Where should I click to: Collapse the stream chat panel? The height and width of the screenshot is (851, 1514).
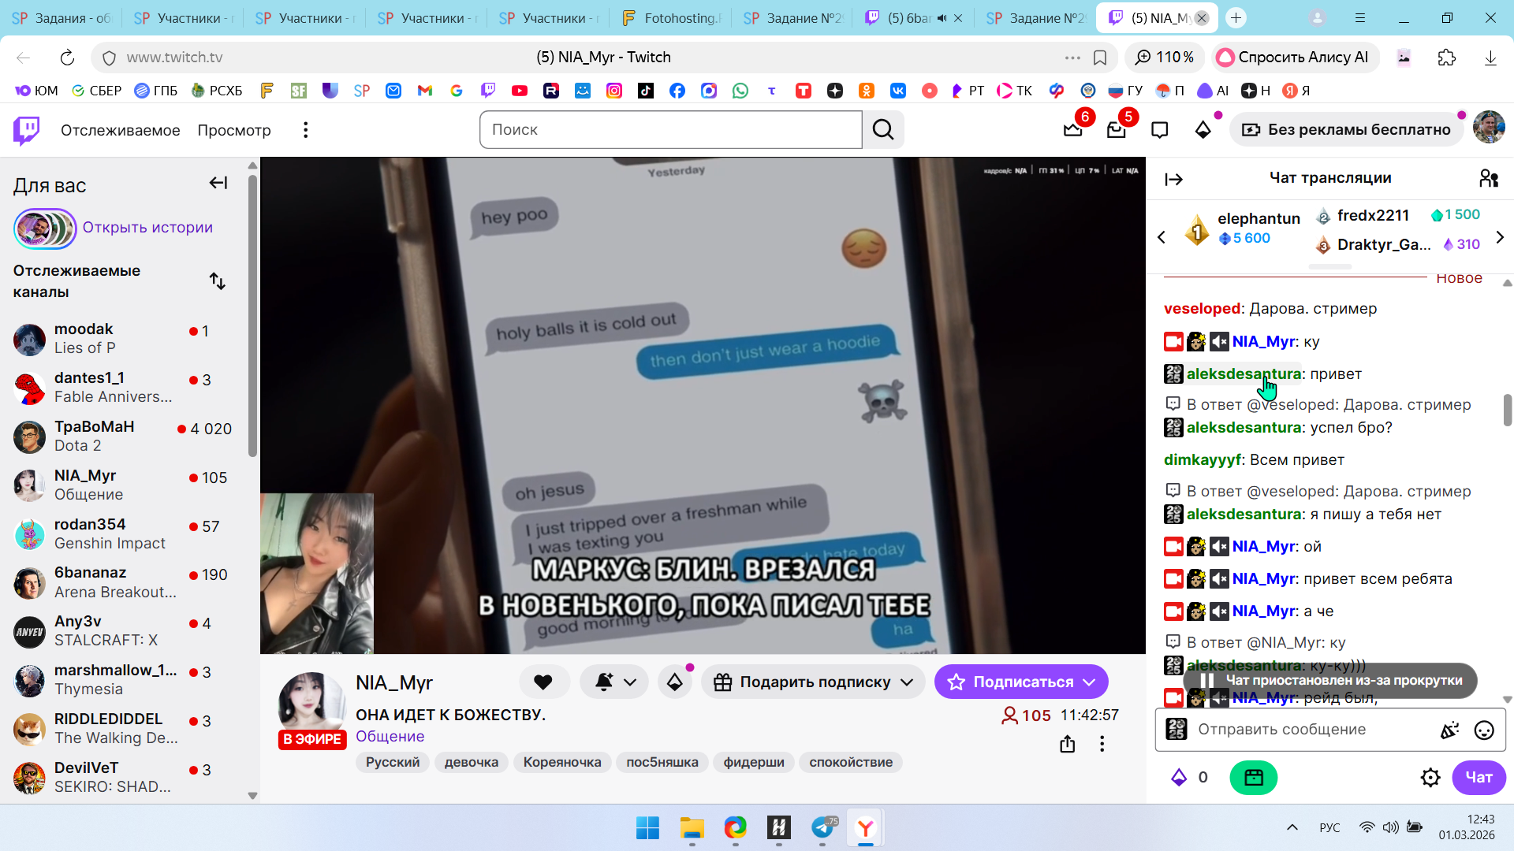click(1173, 180)
